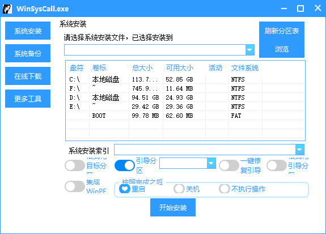Select the BOOT partition label

[x=99, y=116]
